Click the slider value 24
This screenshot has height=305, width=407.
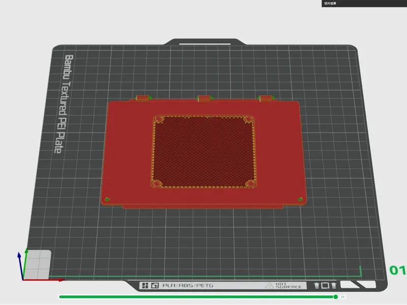click(342, 297)
